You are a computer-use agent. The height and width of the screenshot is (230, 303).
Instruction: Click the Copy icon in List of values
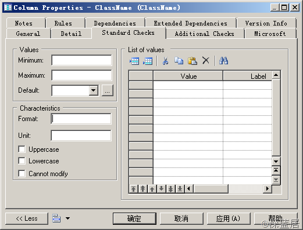tap(179, 61)
